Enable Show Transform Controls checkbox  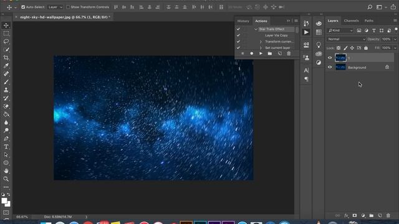[68, 7]
